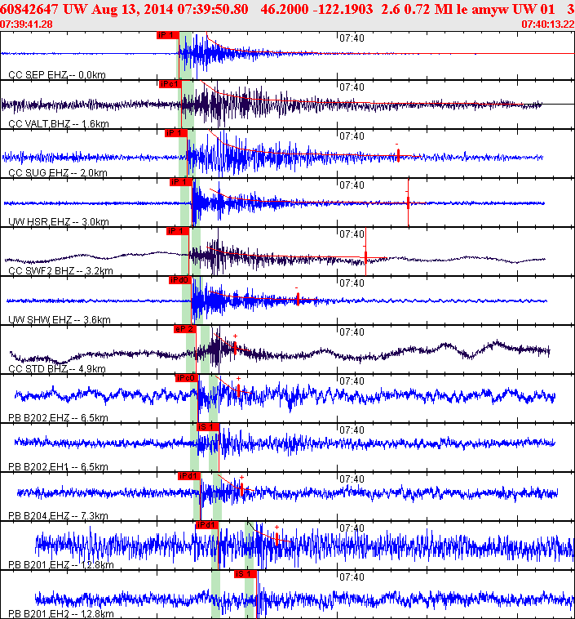Select the iPd0 pick flag on UW SHW trace
575x619 pixels.
pos(180,280)
